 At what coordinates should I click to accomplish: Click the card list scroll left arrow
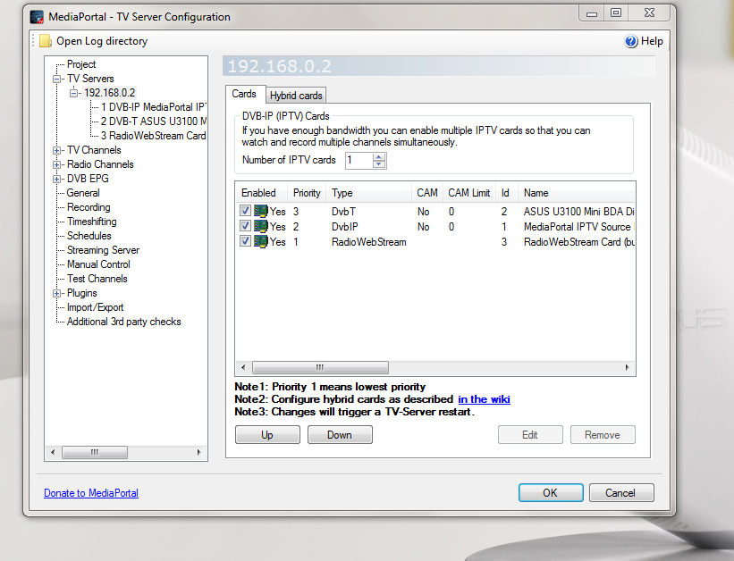click(x=243, y=367)
